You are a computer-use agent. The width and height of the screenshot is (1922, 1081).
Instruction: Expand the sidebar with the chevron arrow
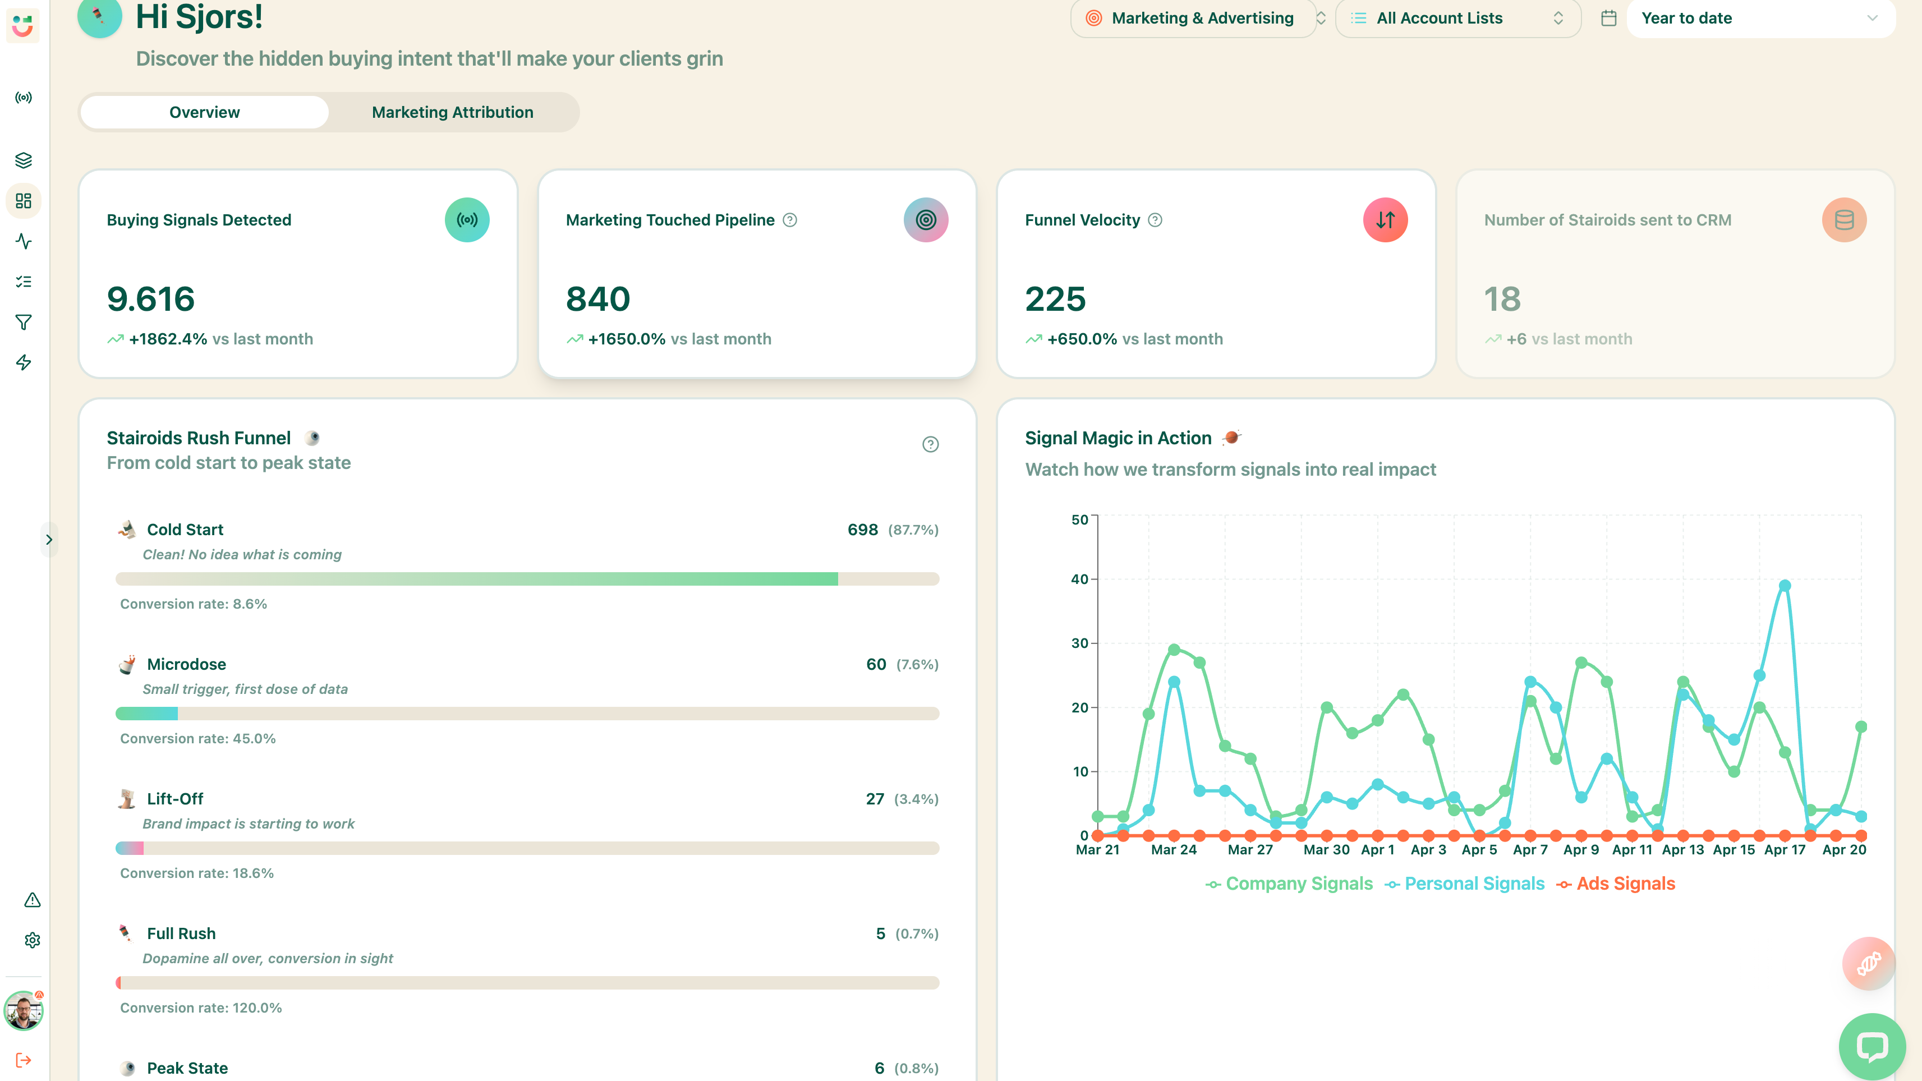coord(49,540)
